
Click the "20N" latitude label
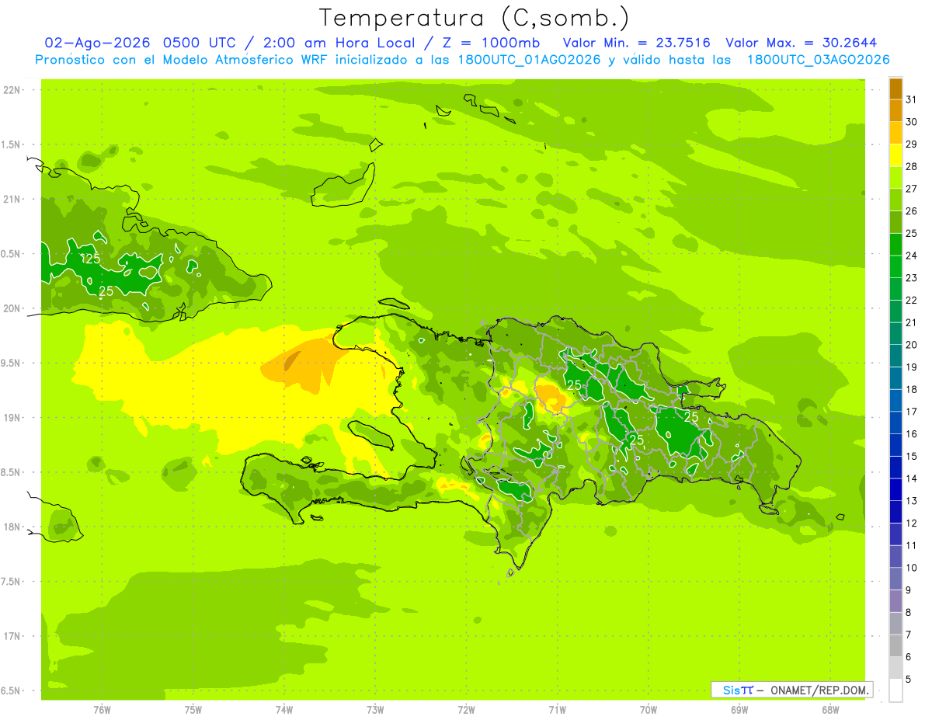[12, 308]
